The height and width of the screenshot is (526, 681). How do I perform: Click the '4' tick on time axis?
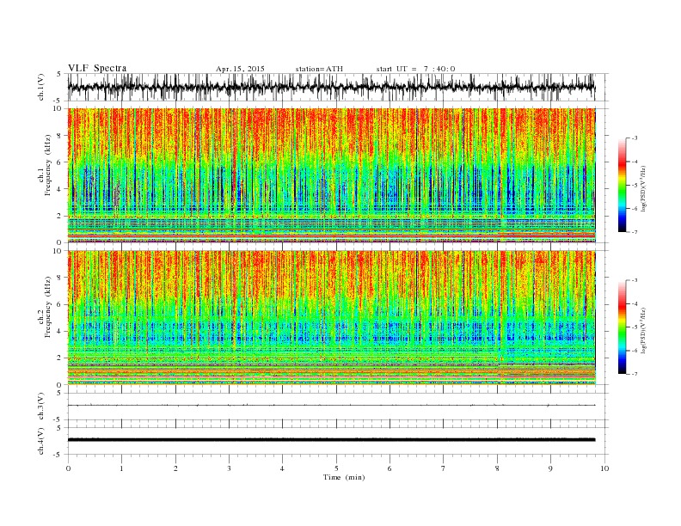[x=282, y=468]
